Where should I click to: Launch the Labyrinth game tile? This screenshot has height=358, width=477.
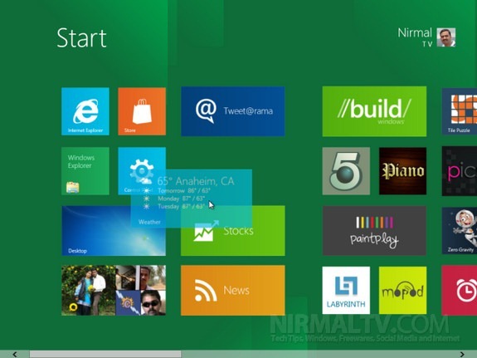pos(346,290)
